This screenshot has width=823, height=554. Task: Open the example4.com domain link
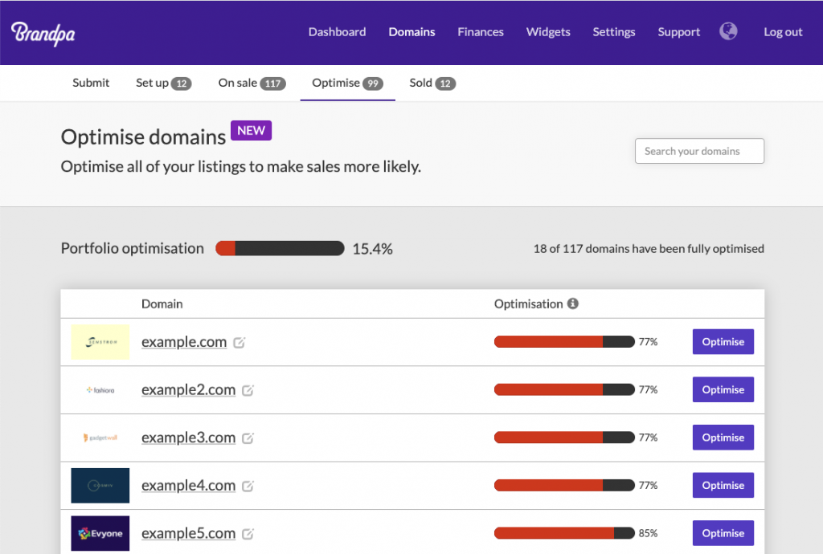pyautogui.click(x=188, y=485)
